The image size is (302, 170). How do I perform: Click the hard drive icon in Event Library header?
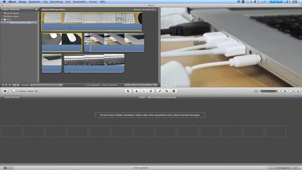click(x=36, y=9)
